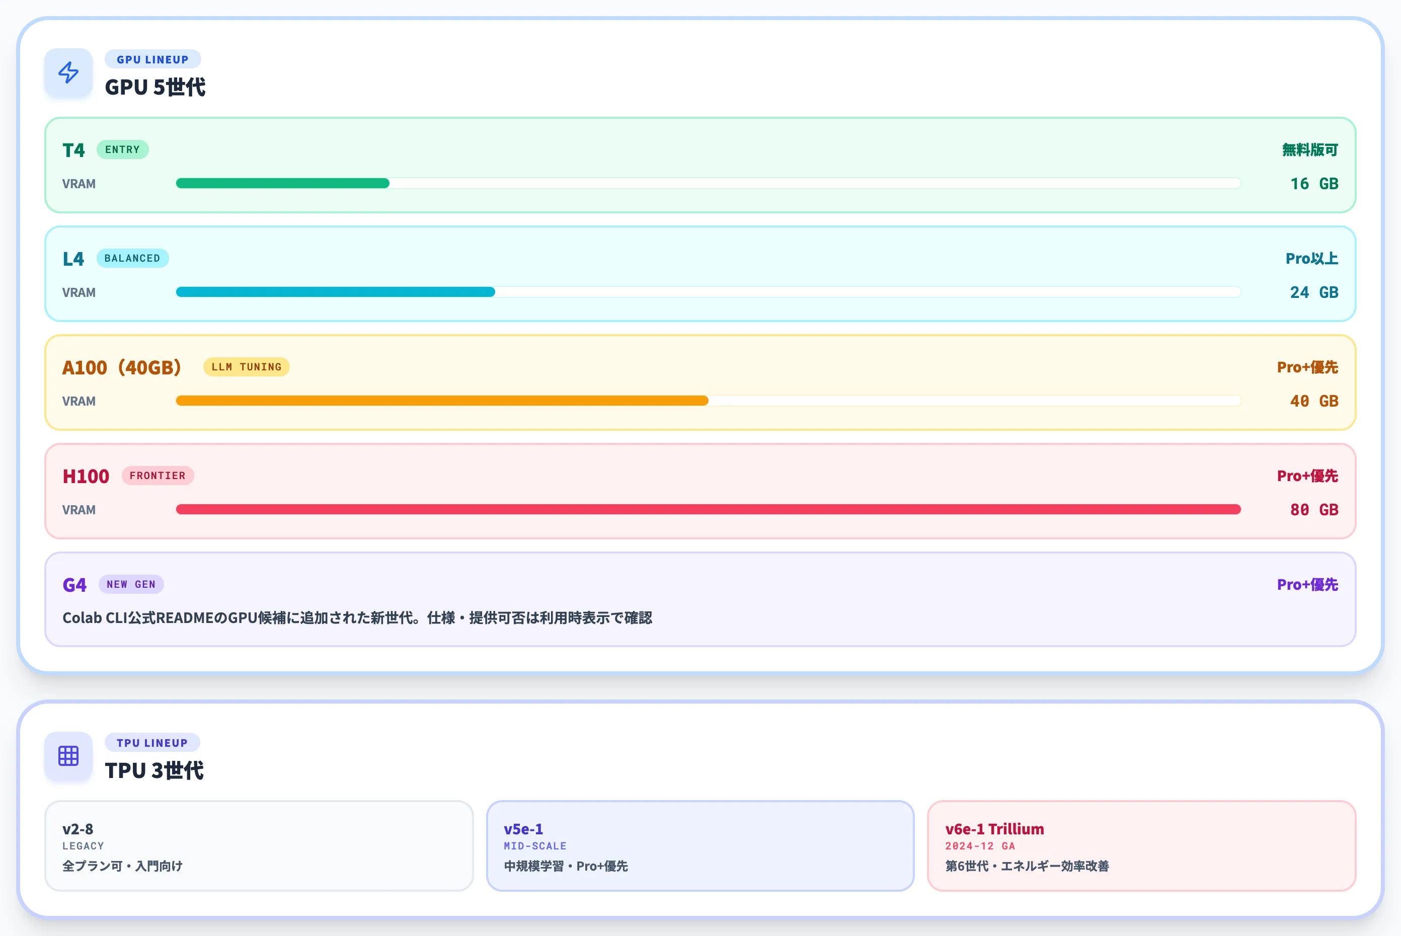Click the NEW GEN tag beside G4
Screen dimensions: 1401x936
click(131, 584)
